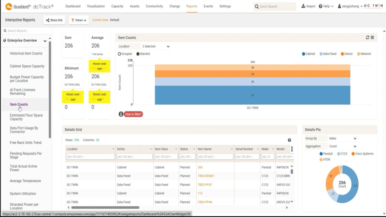The width and height of the screenshot is (386, 217).
Task: Click the refresh icon in Item Counts
Action: (x=368, y=38)
